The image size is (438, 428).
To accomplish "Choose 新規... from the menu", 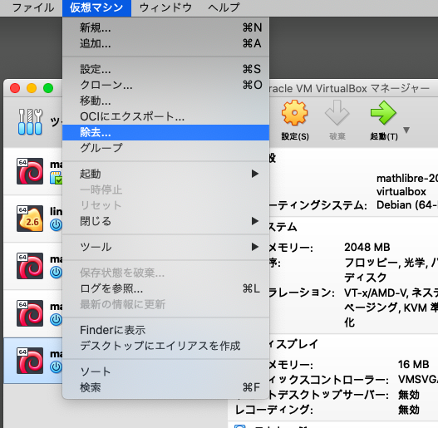I will click(166, 27).
